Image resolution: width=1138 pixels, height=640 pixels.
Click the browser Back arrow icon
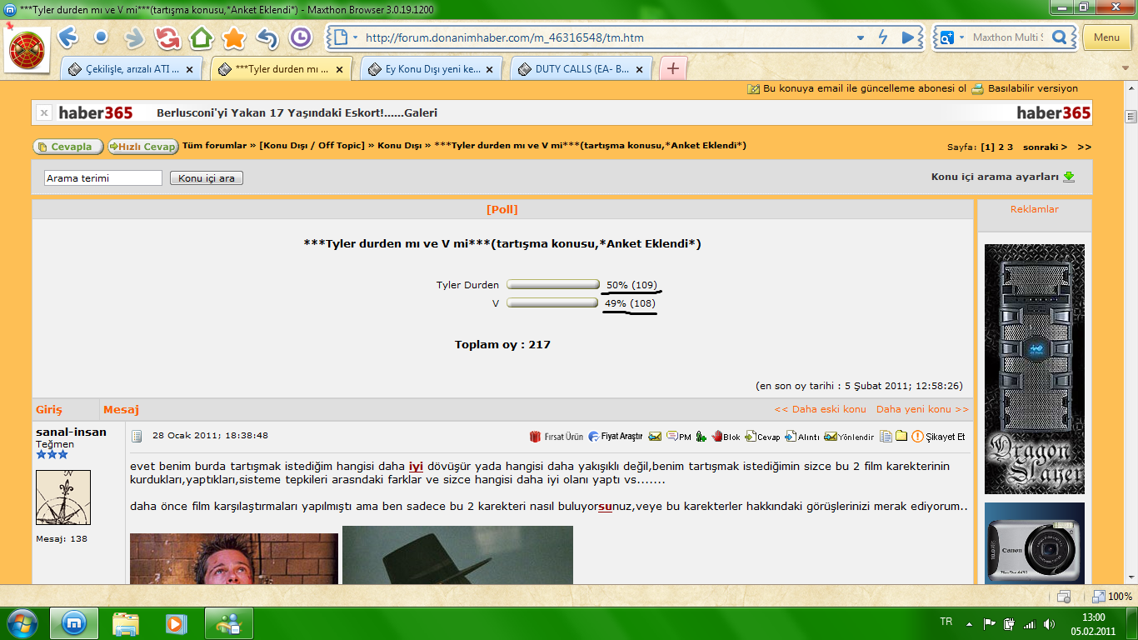tap(67, 37)
